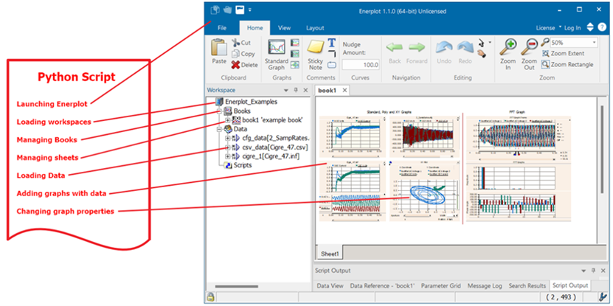This screenshot has width=613, height=306.
Task: Click the folder icon in quick access toolbar
Action: click(227, 9)
